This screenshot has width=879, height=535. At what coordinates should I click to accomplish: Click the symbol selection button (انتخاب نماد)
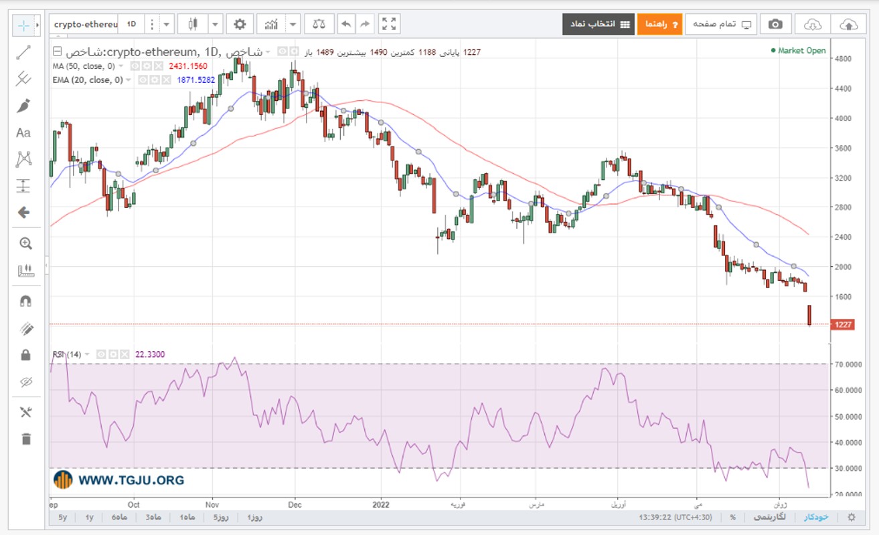click(x=598, y=25)
